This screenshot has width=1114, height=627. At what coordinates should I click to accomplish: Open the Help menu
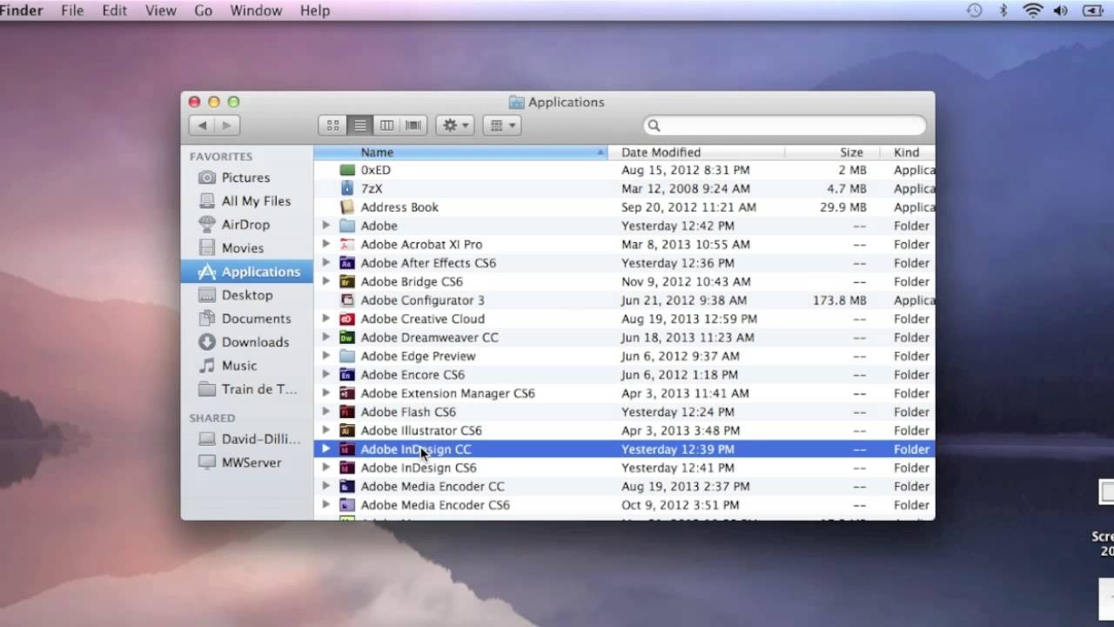(x=315, y=10)
